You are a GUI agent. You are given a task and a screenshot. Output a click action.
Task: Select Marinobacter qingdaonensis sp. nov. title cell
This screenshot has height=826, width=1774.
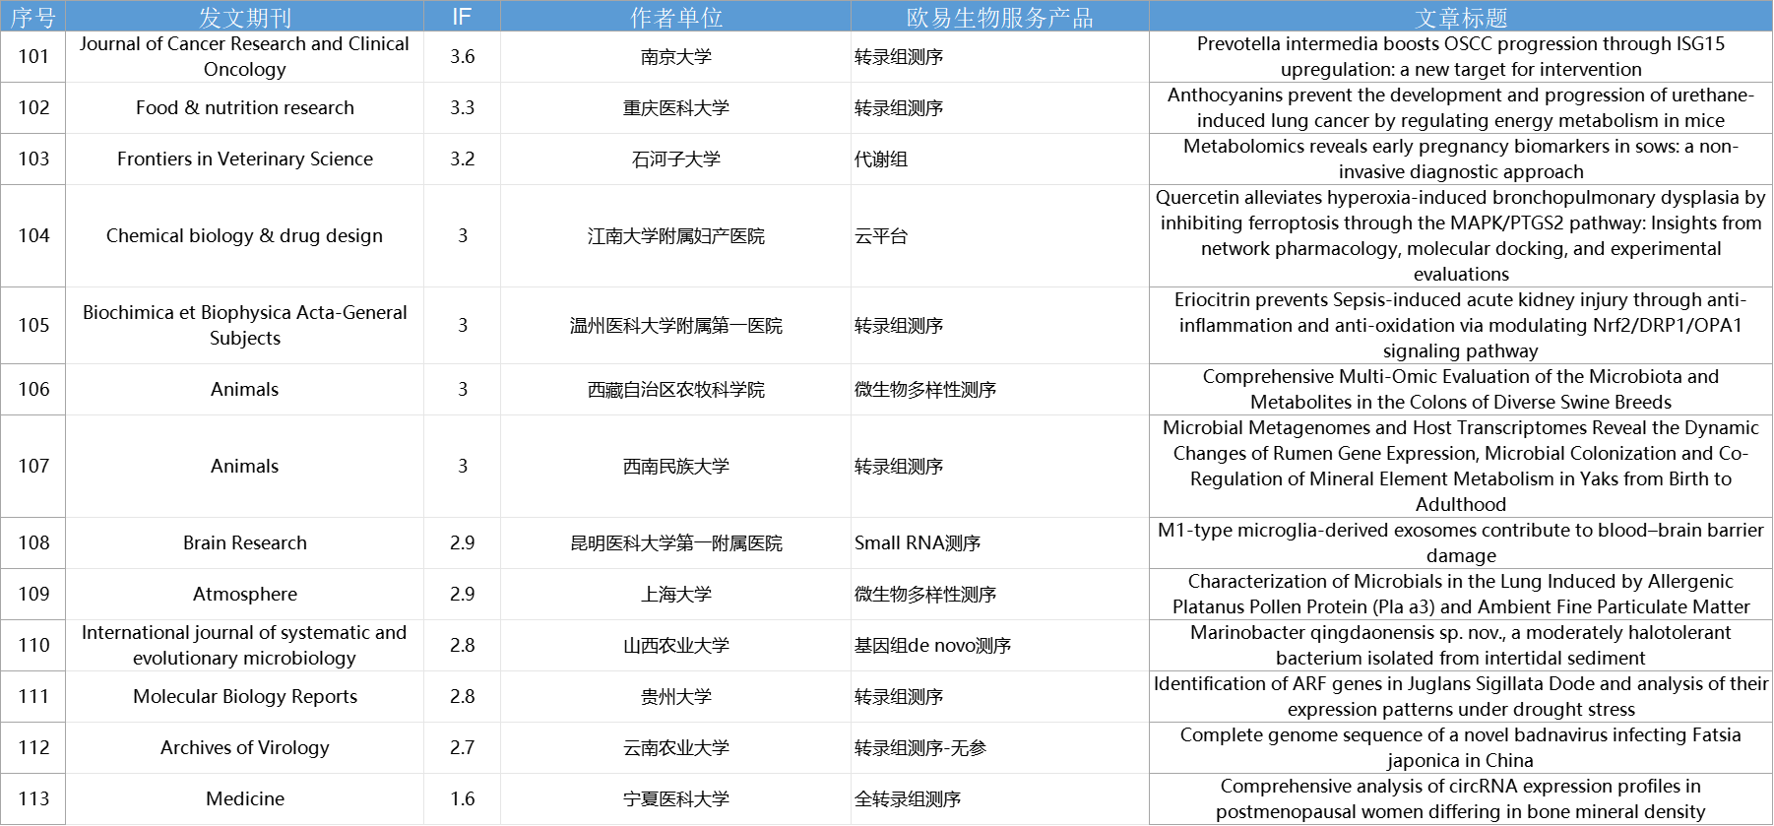click(x=1461, y=646)
